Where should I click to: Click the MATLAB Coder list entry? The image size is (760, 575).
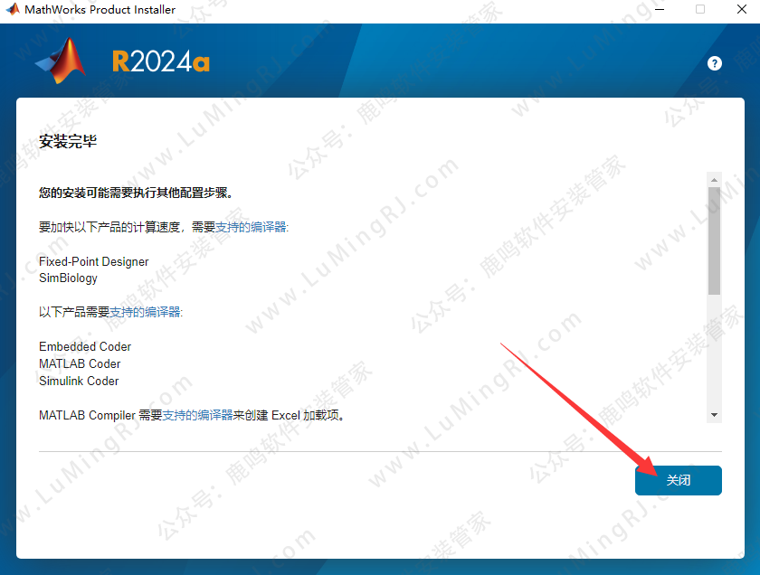[80, 363]
